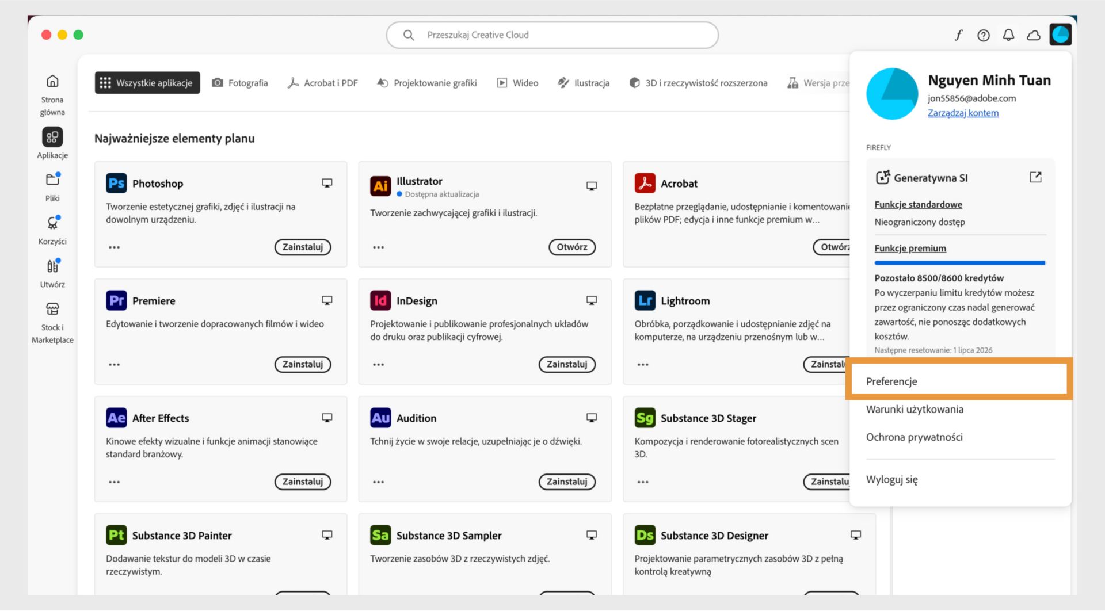Screen dimensions: 1105x611
Task: Select Wyloguj się
Action: click(891, 479)
